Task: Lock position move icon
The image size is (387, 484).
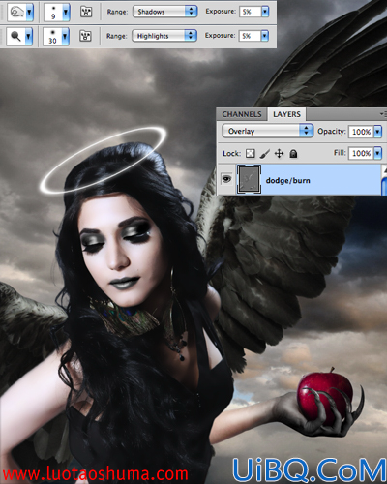Action: (279, 154)
